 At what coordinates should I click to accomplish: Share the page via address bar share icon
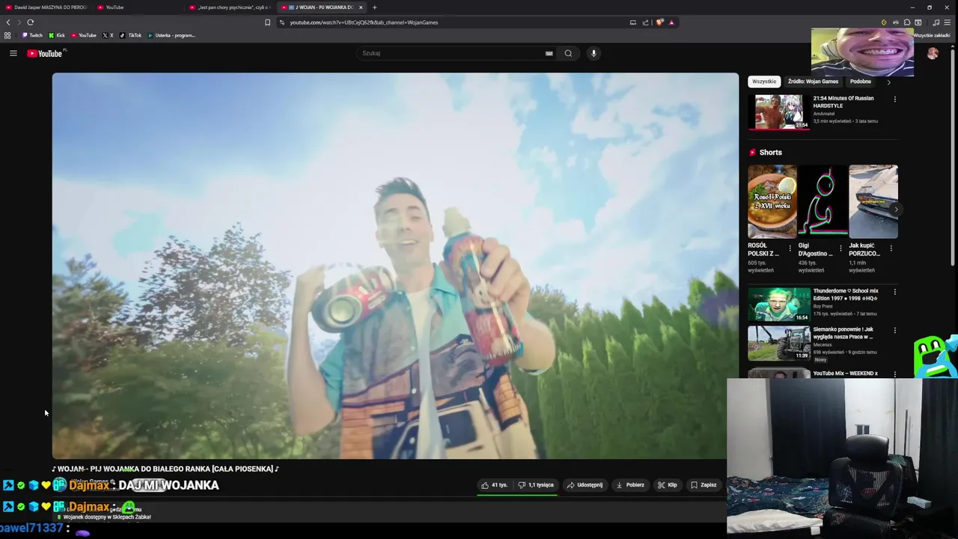pos(645,22)
